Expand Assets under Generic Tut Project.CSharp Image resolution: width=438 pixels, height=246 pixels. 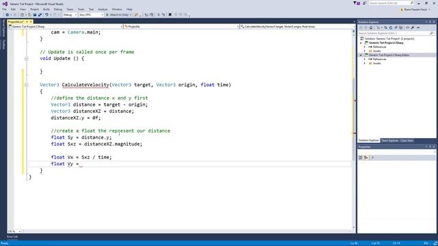point(365,51)
